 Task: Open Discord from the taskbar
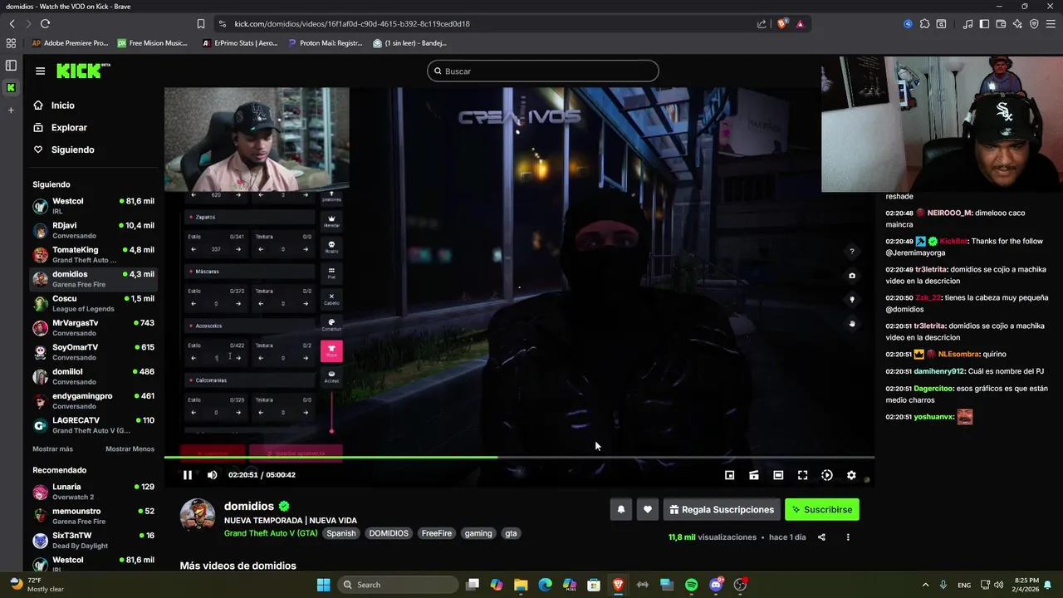coord(716,585)
